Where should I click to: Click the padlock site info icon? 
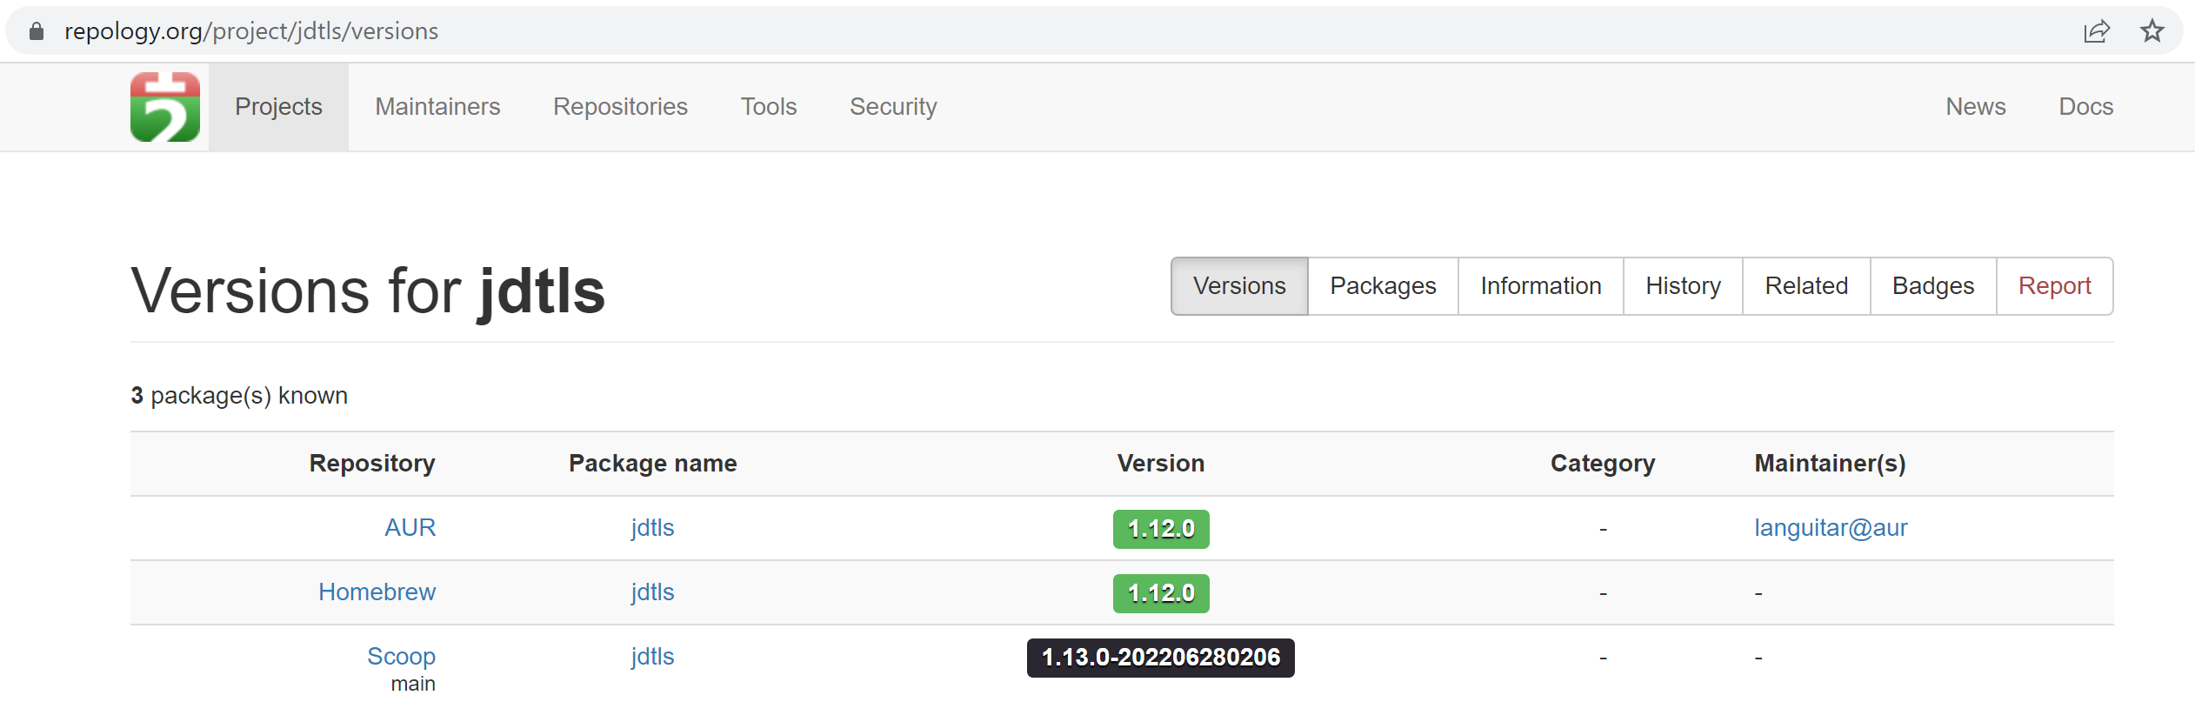click(x=37, y=31)
